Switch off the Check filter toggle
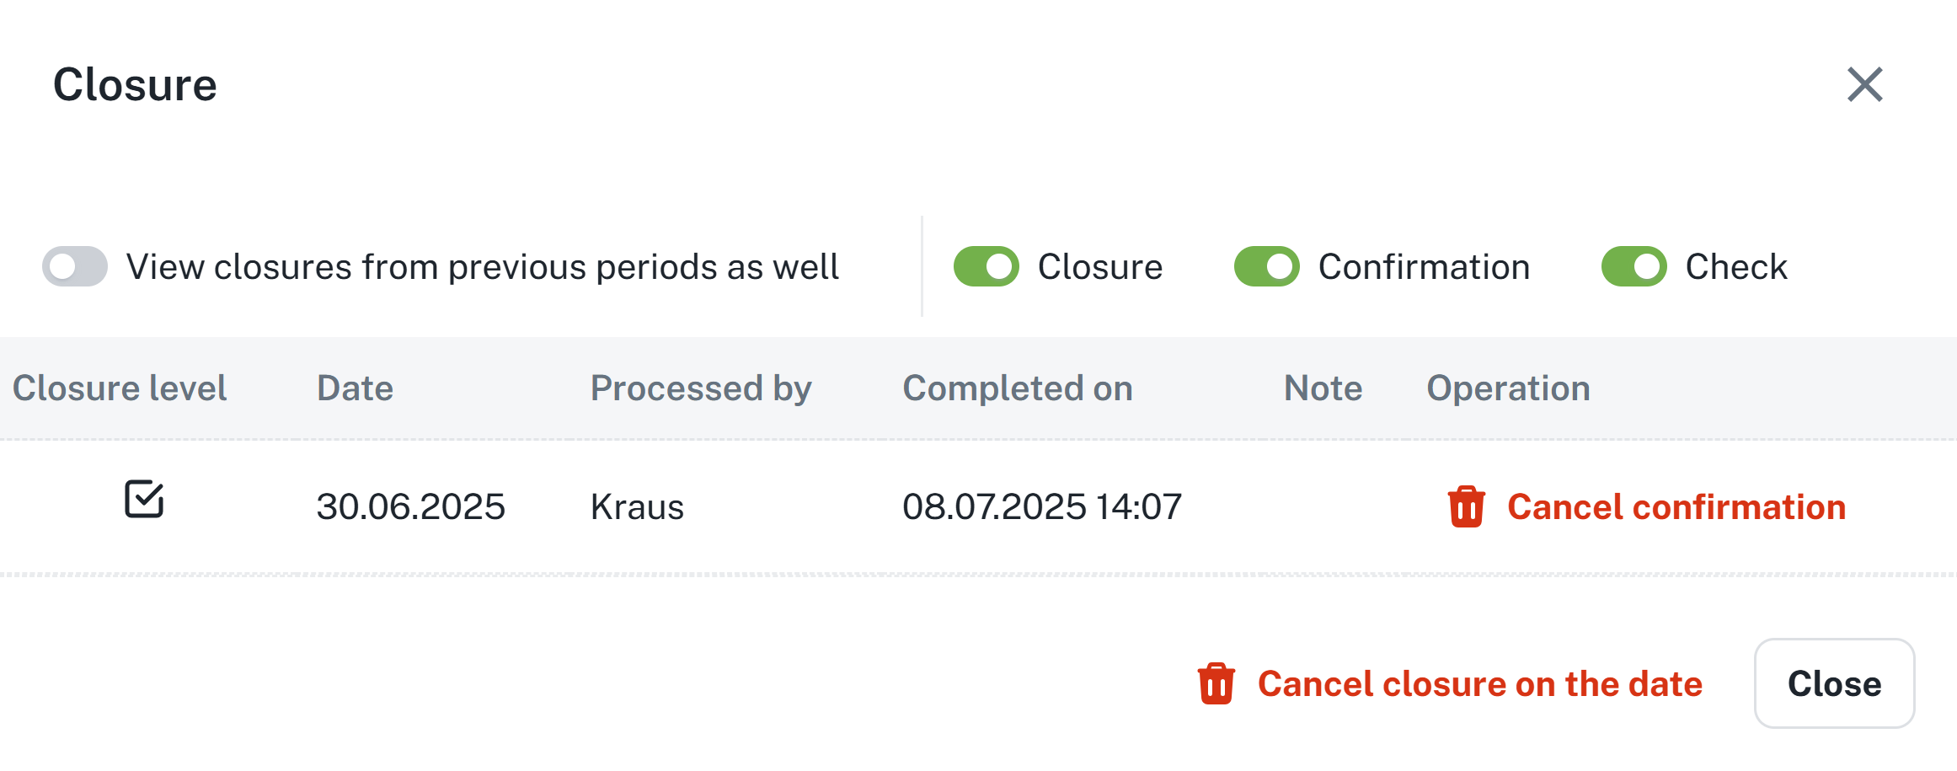The width and height of the screenshot is (1957, 771). tap(1634, 267)
